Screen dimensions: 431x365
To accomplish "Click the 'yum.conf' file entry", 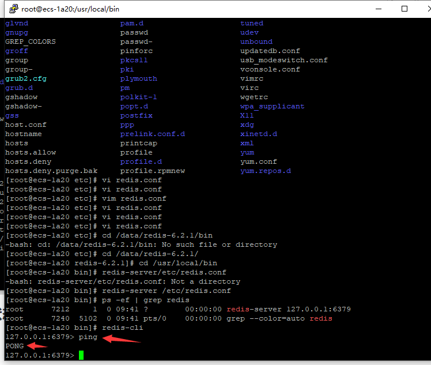I will pos(259,161).
